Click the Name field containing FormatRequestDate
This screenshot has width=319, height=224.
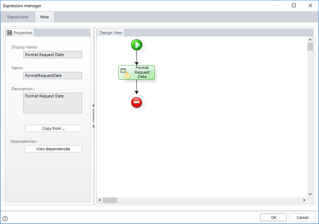53,76
